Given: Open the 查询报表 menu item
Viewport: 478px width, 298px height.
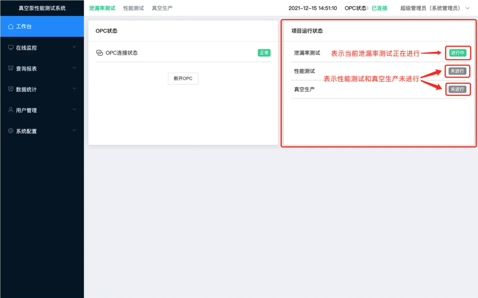Looking at the screenshot, I should [42, 68].
